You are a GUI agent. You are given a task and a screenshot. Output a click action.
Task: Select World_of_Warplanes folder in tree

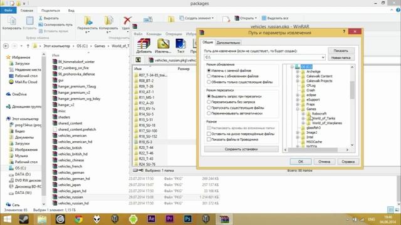(x=327, y=123)
